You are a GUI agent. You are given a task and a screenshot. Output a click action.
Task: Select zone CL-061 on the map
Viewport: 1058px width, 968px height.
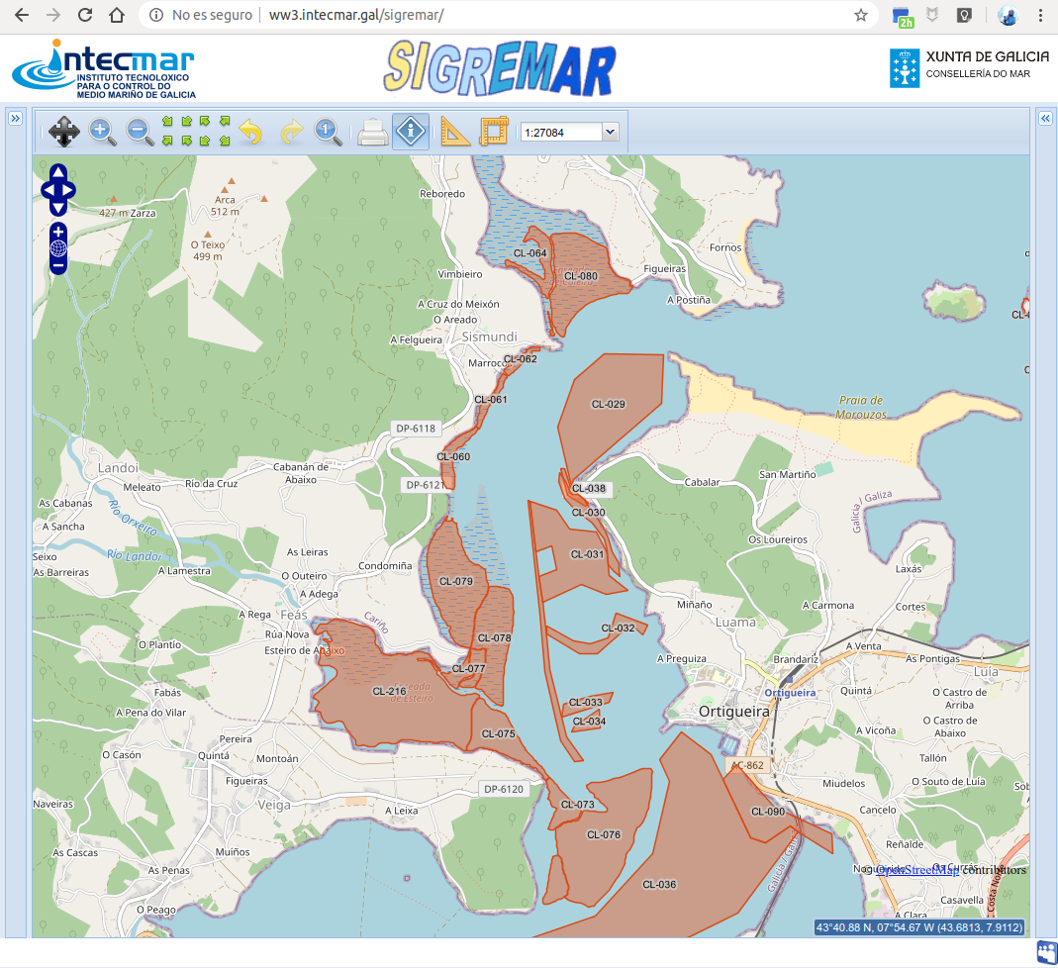pyautogui.click(x=491, y=399)
